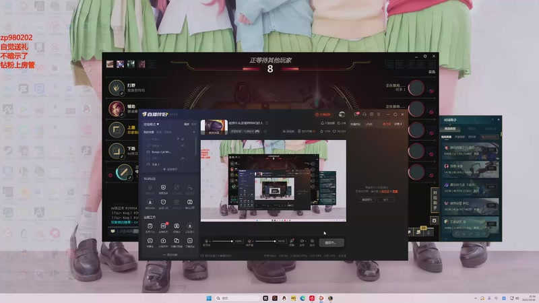This screenshot has width=539, height=303.
Task: Mute the microphone icon in the 直播伴侣 bottom bar
Action: pyautogui.click(x=206, y=241)
